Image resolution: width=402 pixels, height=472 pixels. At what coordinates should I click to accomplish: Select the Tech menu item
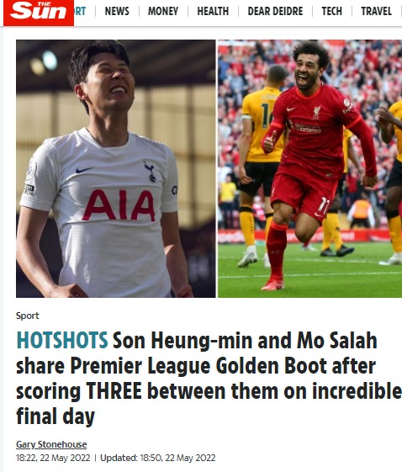331,12
